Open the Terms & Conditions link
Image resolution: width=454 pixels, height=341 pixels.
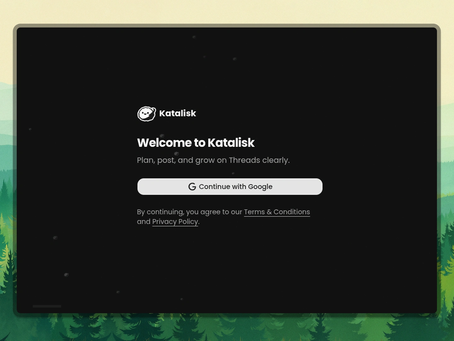(277, 212)
